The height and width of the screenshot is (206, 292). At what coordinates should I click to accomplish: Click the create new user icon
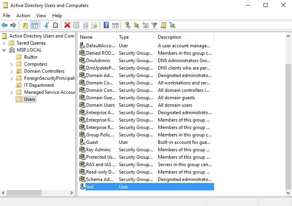(127, 25)
